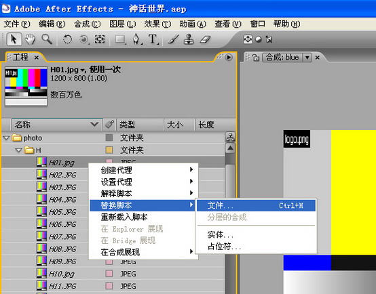Collapse the H subfolder
The height and width of the screenshot is (294, 376).
pyautogui.click(x=18, y=150)
